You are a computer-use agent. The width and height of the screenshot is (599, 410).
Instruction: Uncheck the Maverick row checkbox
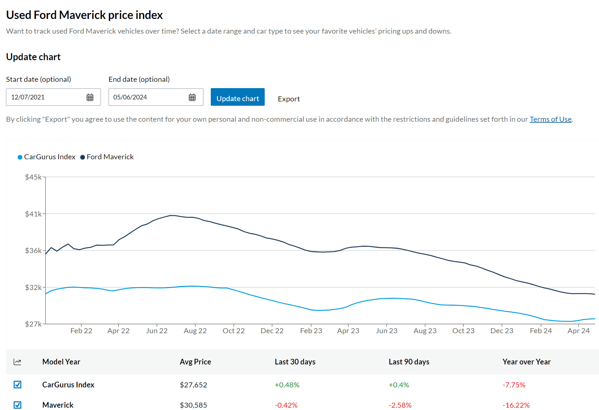pos(18,405)
